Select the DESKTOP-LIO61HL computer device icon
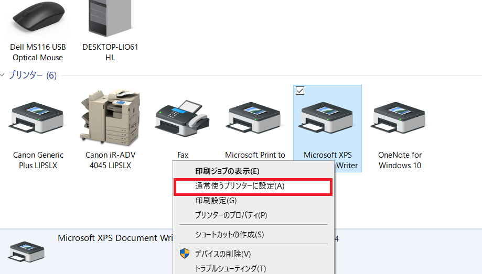The height and width of the screenshot is (274, 482). coord(110,18)
